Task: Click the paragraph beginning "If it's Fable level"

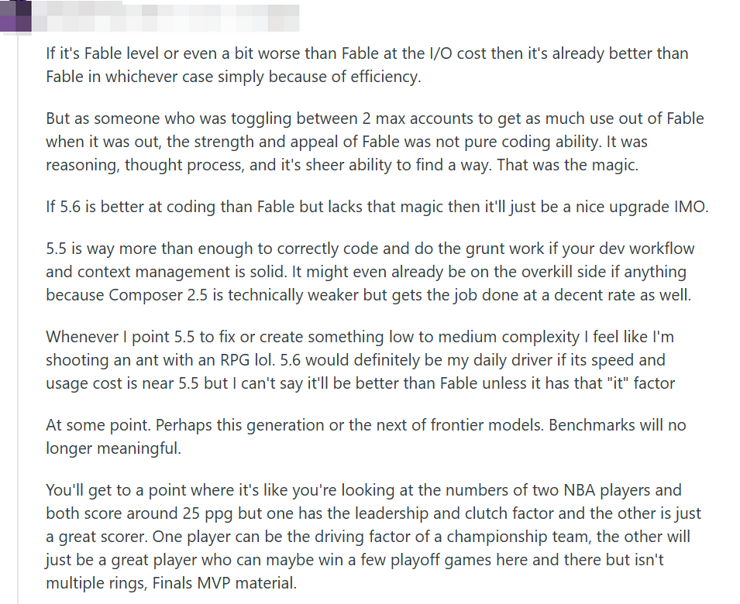Action: point(367,65)
